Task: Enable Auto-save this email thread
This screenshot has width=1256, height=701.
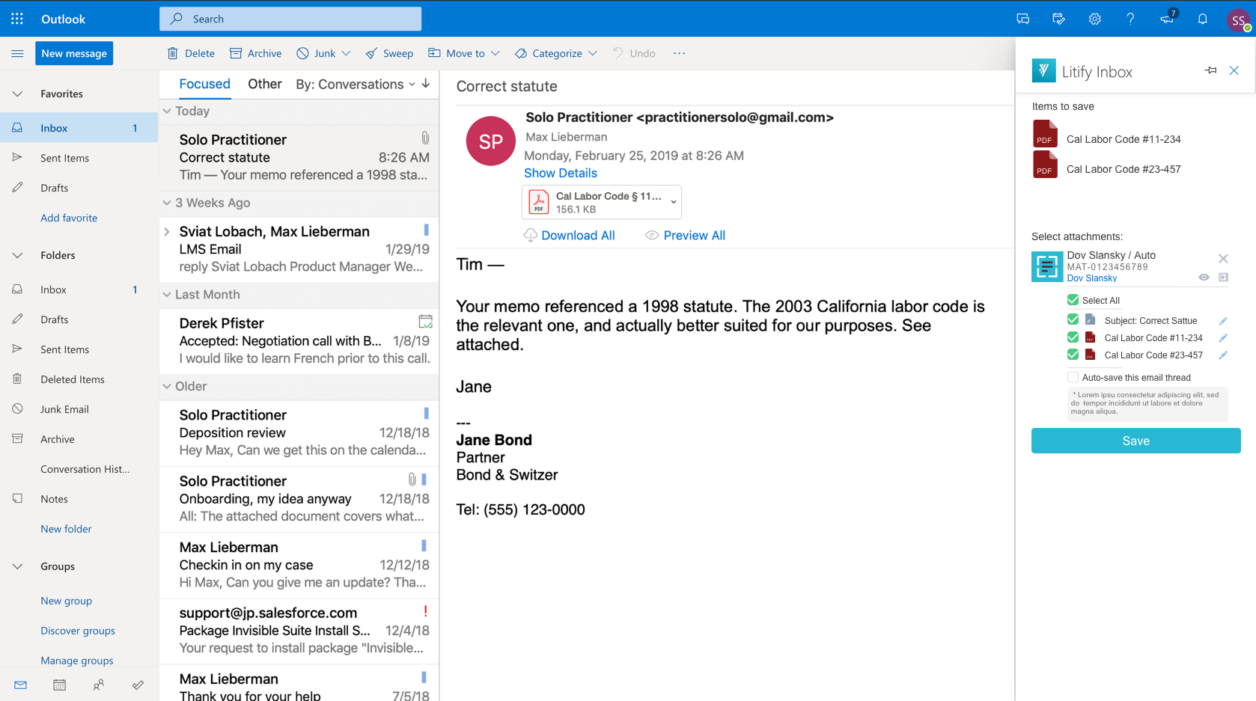Action: click(x=1073, y=377)
